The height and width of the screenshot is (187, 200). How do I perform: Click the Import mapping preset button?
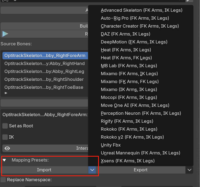(44, 170)
